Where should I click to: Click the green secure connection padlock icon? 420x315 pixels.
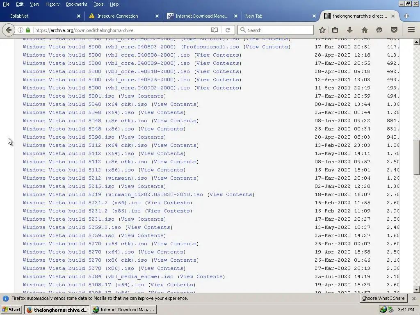[x=28, y=30]
